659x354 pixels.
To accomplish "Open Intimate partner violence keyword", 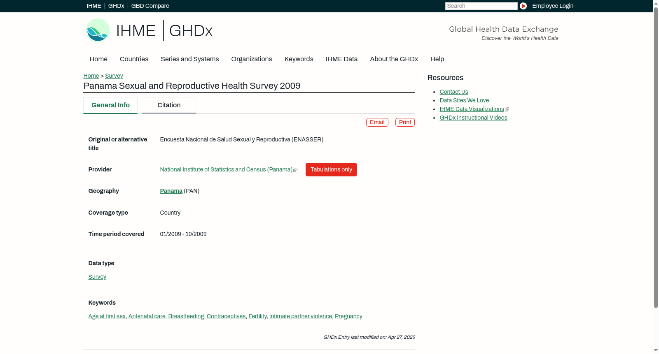I will point(301,316).
